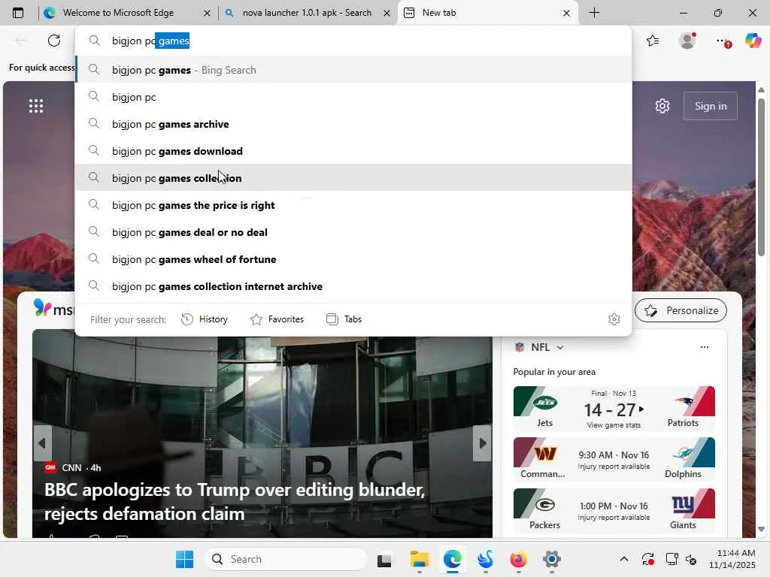Select 'bigjon pc games collection' suggestion
Screen dimensions: 770x577
(x=353, y=178)
